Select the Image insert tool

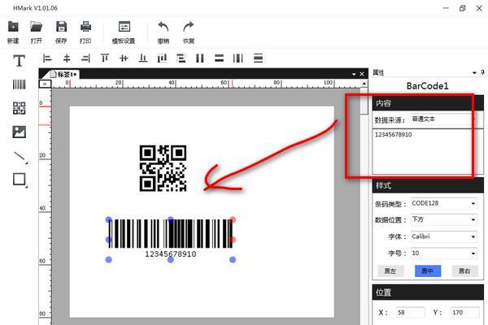(x=19, y=132)
